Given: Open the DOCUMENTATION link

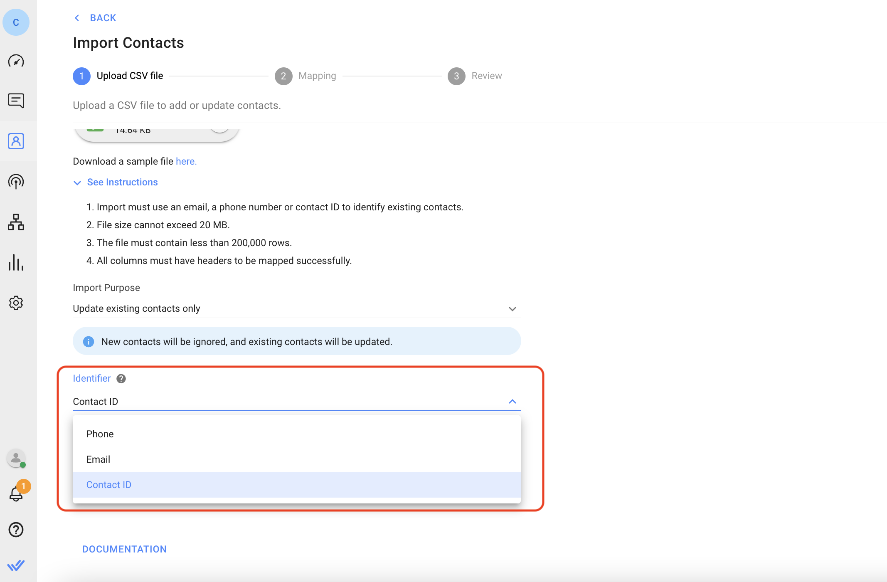Looking at the screenshot, I should [x=124, y=549].
